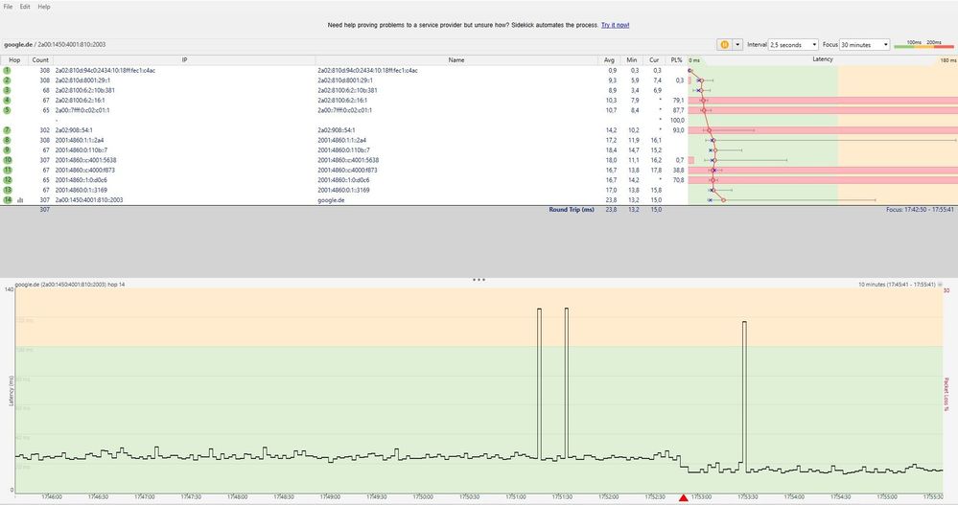Click the Round Trip (ms) summary label

click(572, 210)
